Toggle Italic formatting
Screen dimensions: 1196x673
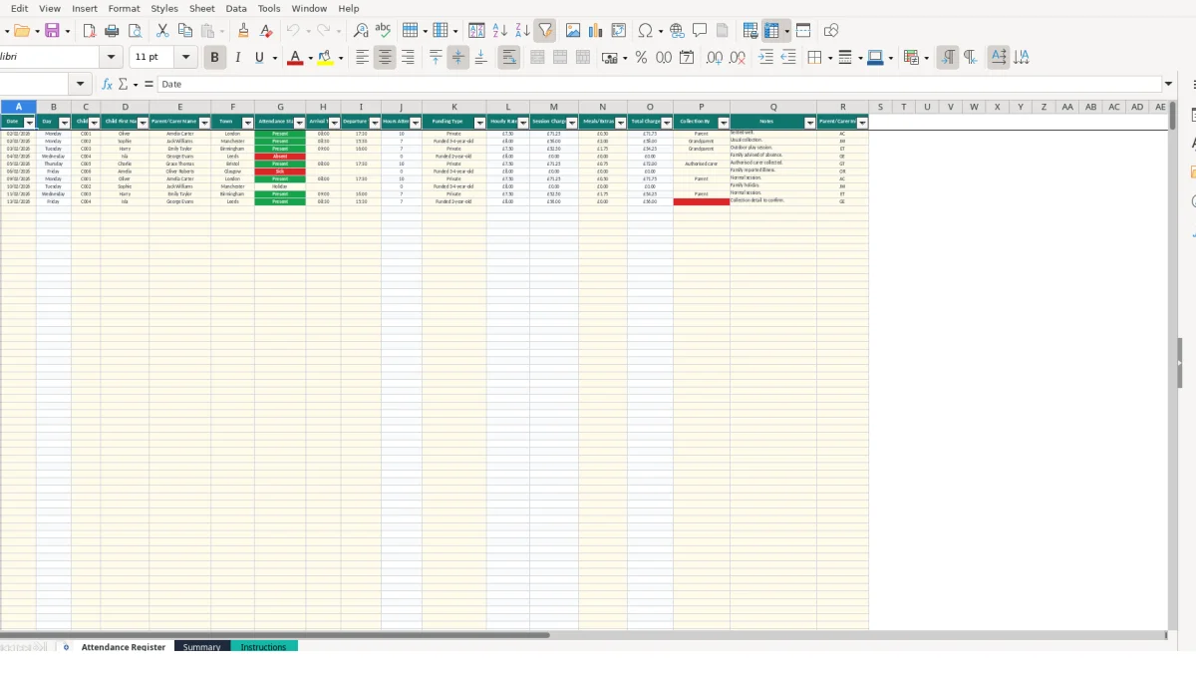(x=237, y=58)
